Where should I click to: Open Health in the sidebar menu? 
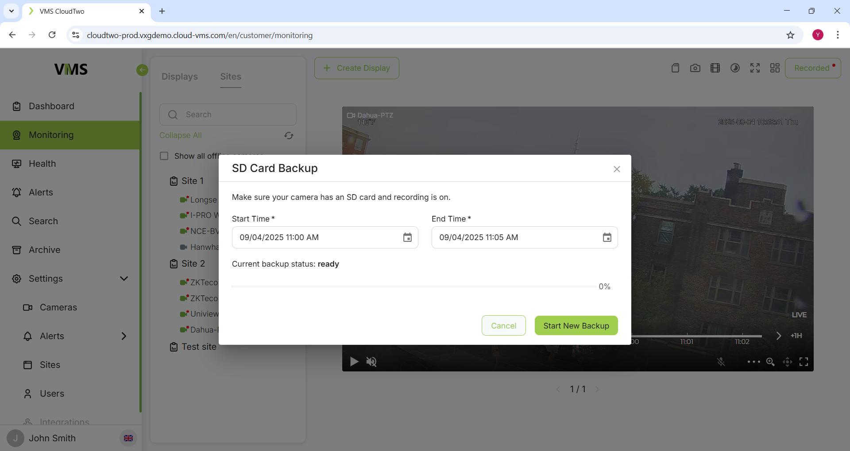tap(42, 164)
